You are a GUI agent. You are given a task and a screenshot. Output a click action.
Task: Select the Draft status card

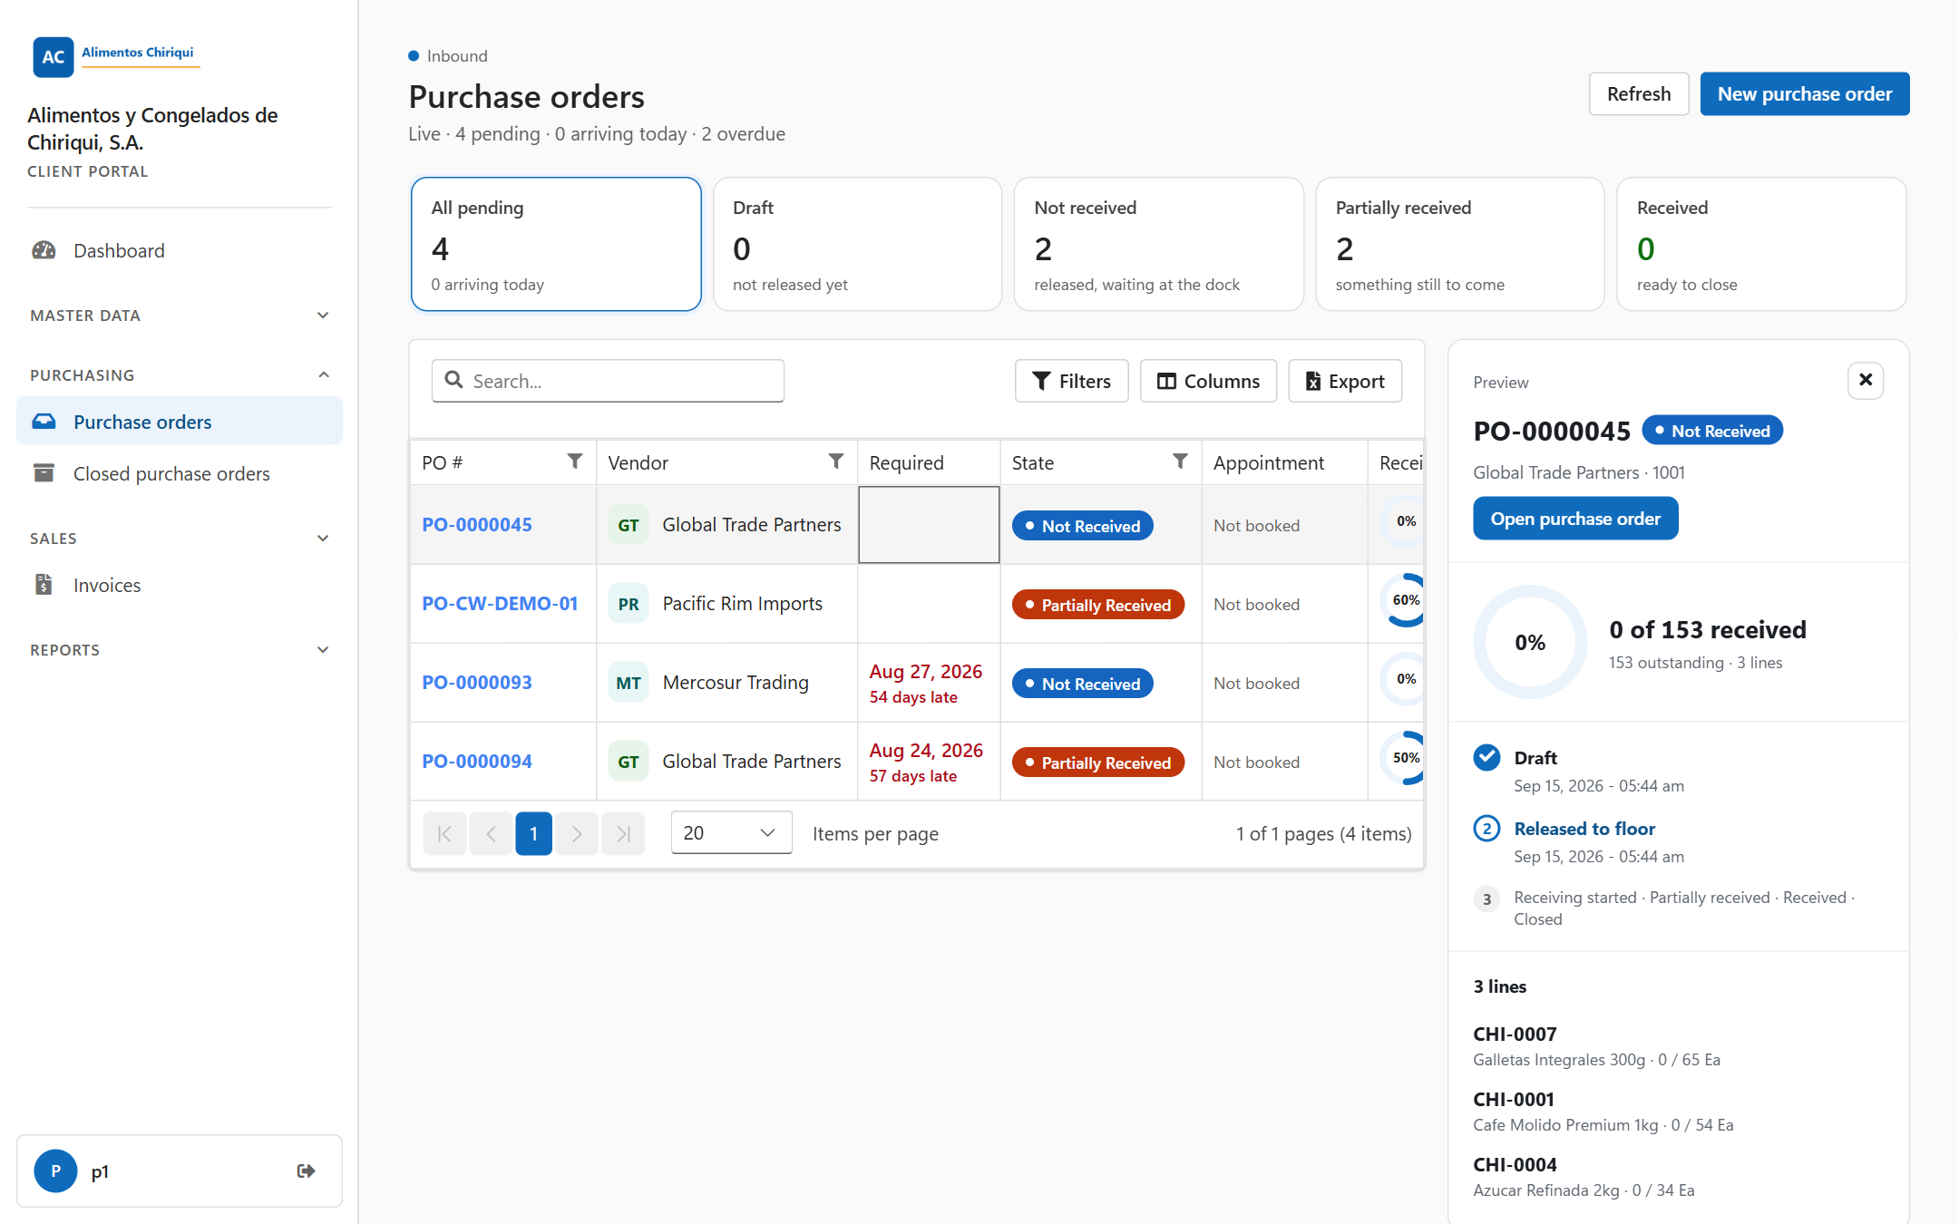[857, 244]
